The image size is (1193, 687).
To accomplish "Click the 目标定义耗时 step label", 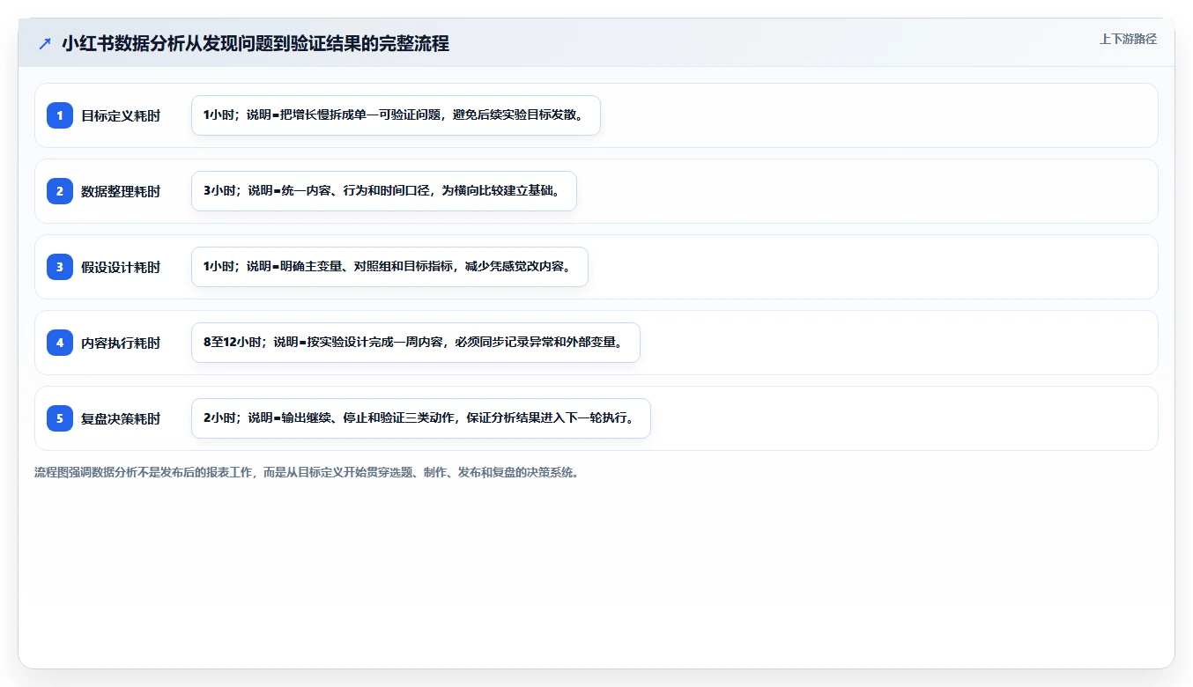I will click(x=121, y=115).
